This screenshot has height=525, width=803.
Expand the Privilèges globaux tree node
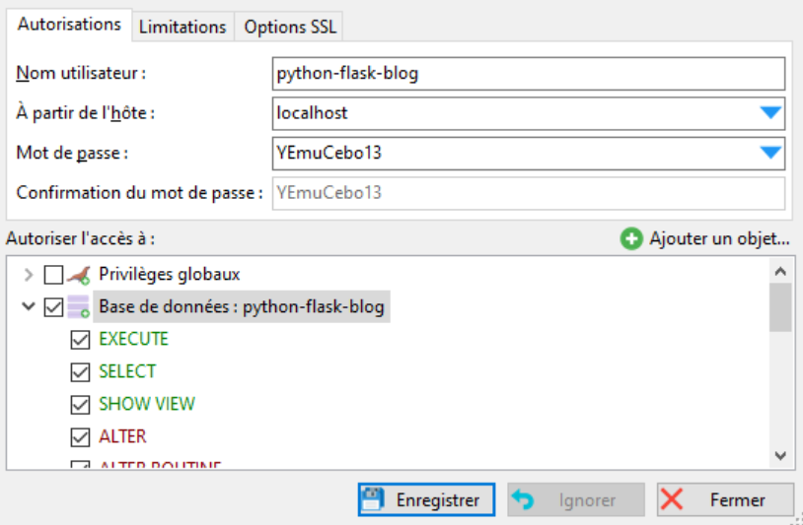[28, 275]
